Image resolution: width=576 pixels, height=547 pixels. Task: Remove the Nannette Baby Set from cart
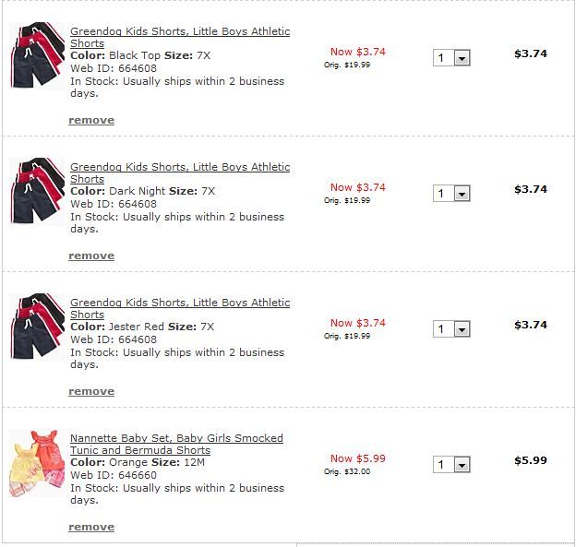[x=91, y=527]
